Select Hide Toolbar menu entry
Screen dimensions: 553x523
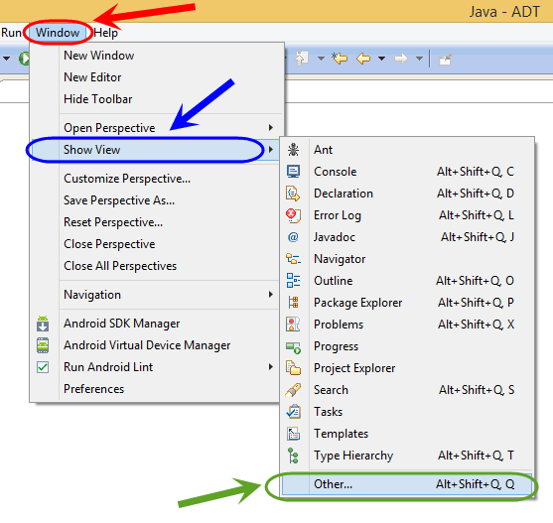pos(98,99)
